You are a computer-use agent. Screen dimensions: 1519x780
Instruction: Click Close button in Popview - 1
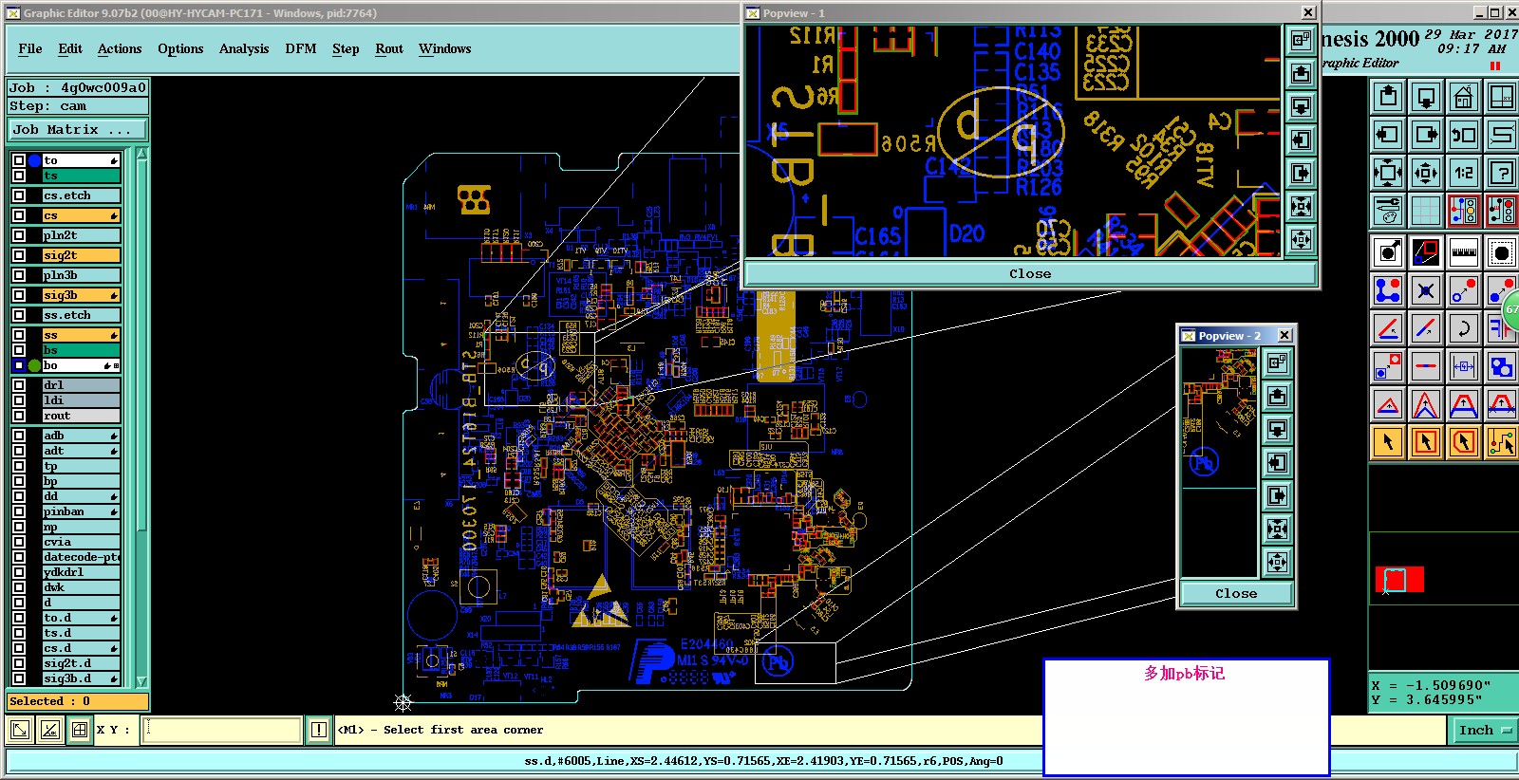[x=1030, y=273]
